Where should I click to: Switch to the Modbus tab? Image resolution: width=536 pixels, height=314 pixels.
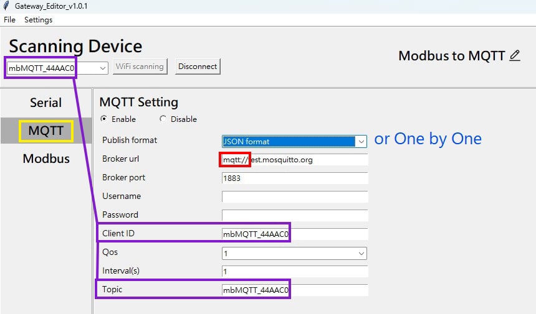coord(45,159)
